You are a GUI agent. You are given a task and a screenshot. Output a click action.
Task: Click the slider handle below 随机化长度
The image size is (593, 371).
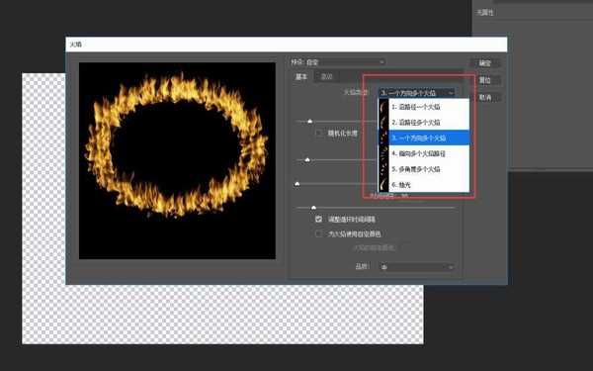tap(307, 160)
